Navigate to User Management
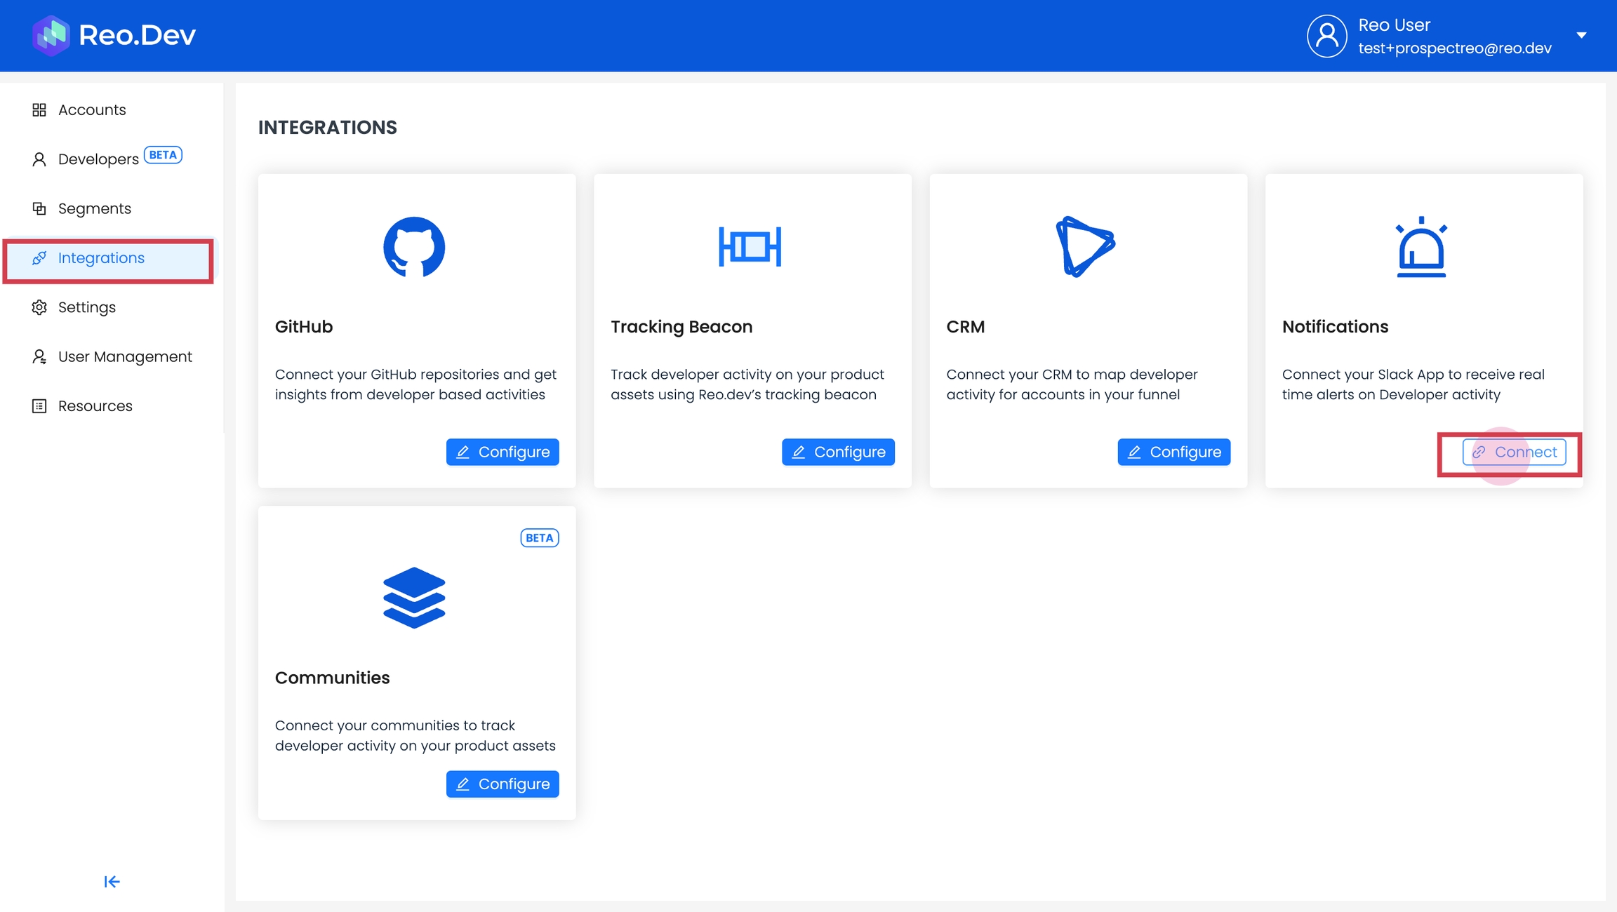The image size is (1617, 912). pos(125,356)
